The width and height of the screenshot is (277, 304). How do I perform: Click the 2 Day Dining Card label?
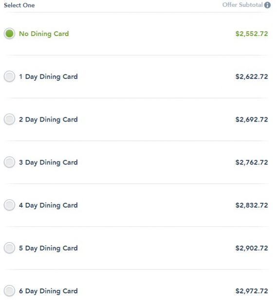point(48,120)
